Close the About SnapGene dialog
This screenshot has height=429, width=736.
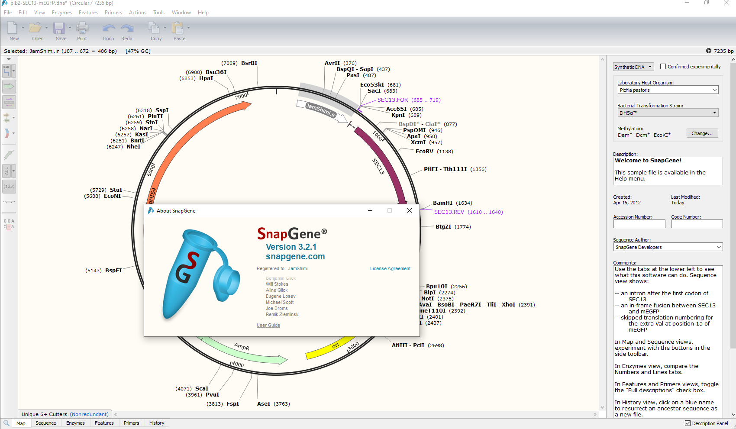point(410,210)
